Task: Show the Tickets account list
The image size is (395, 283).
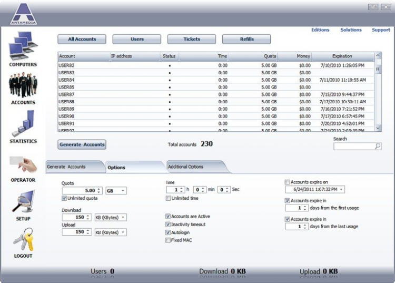Action: click(x=192, y=40)
